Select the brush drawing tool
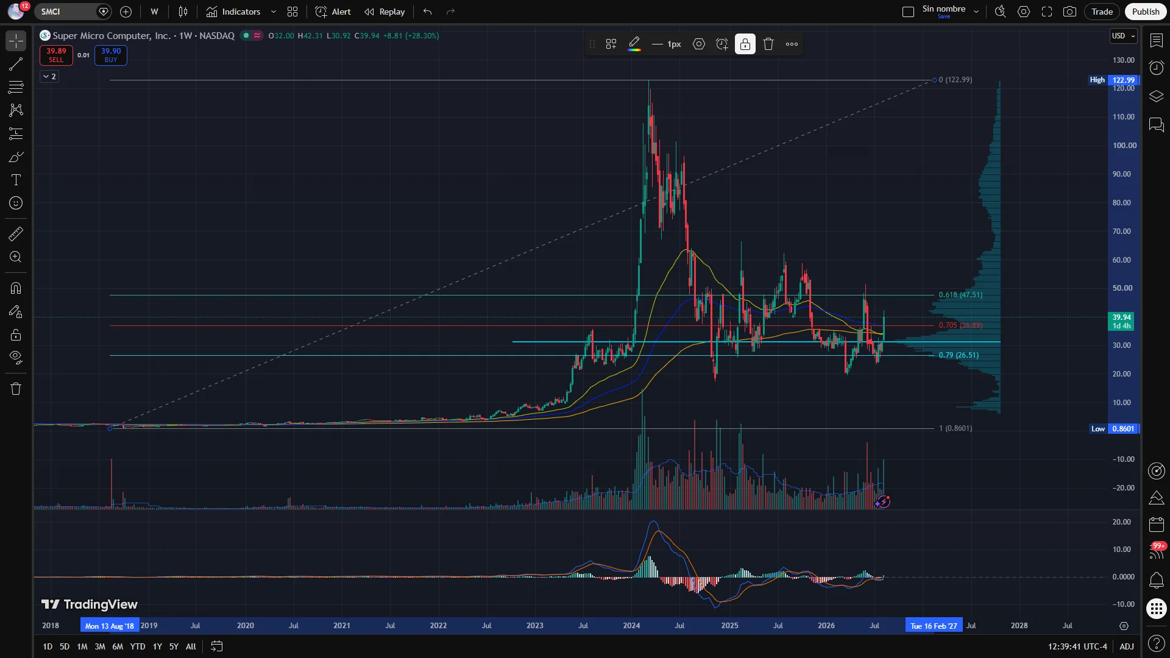The width and height of the screenshot is (1170, 658). (x=16, y=157)
